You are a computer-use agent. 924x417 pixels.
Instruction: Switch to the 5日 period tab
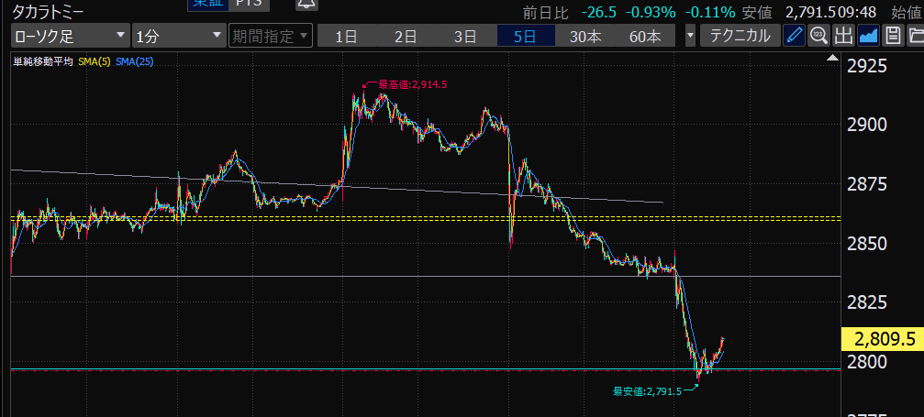click(x=525, y=37)
